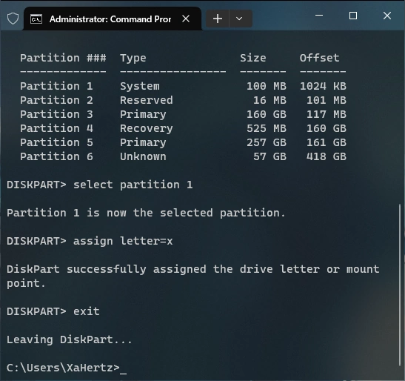Click the '101 MB' offset value
Screen dimensions: 405x381
click(327, 100)
